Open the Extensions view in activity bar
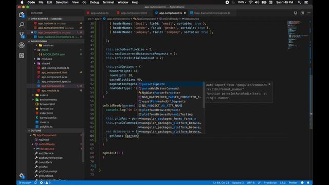The height and width of the screenshot is (185, 329). [x=22, y=55]
